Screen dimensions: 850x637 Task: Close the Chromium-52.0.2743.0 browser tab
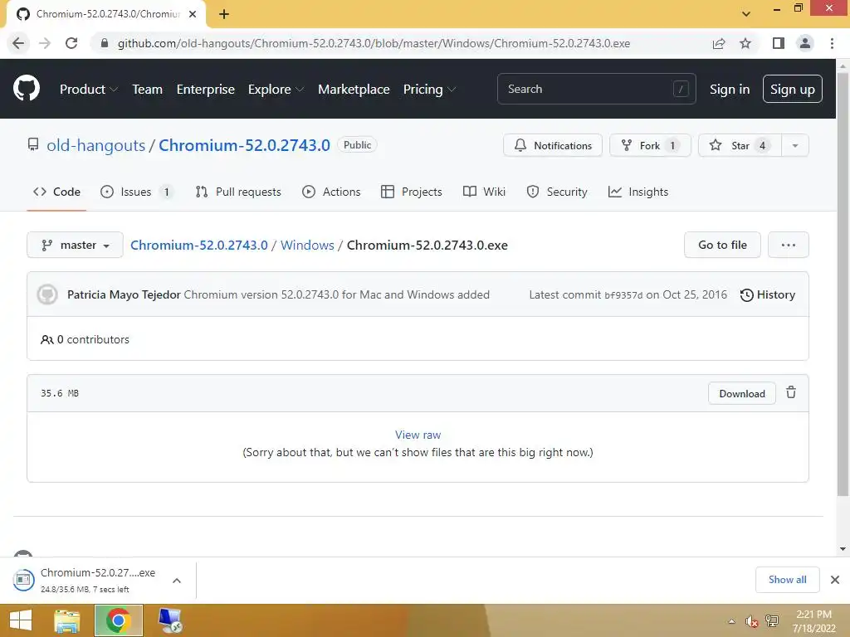pos(193,14)
